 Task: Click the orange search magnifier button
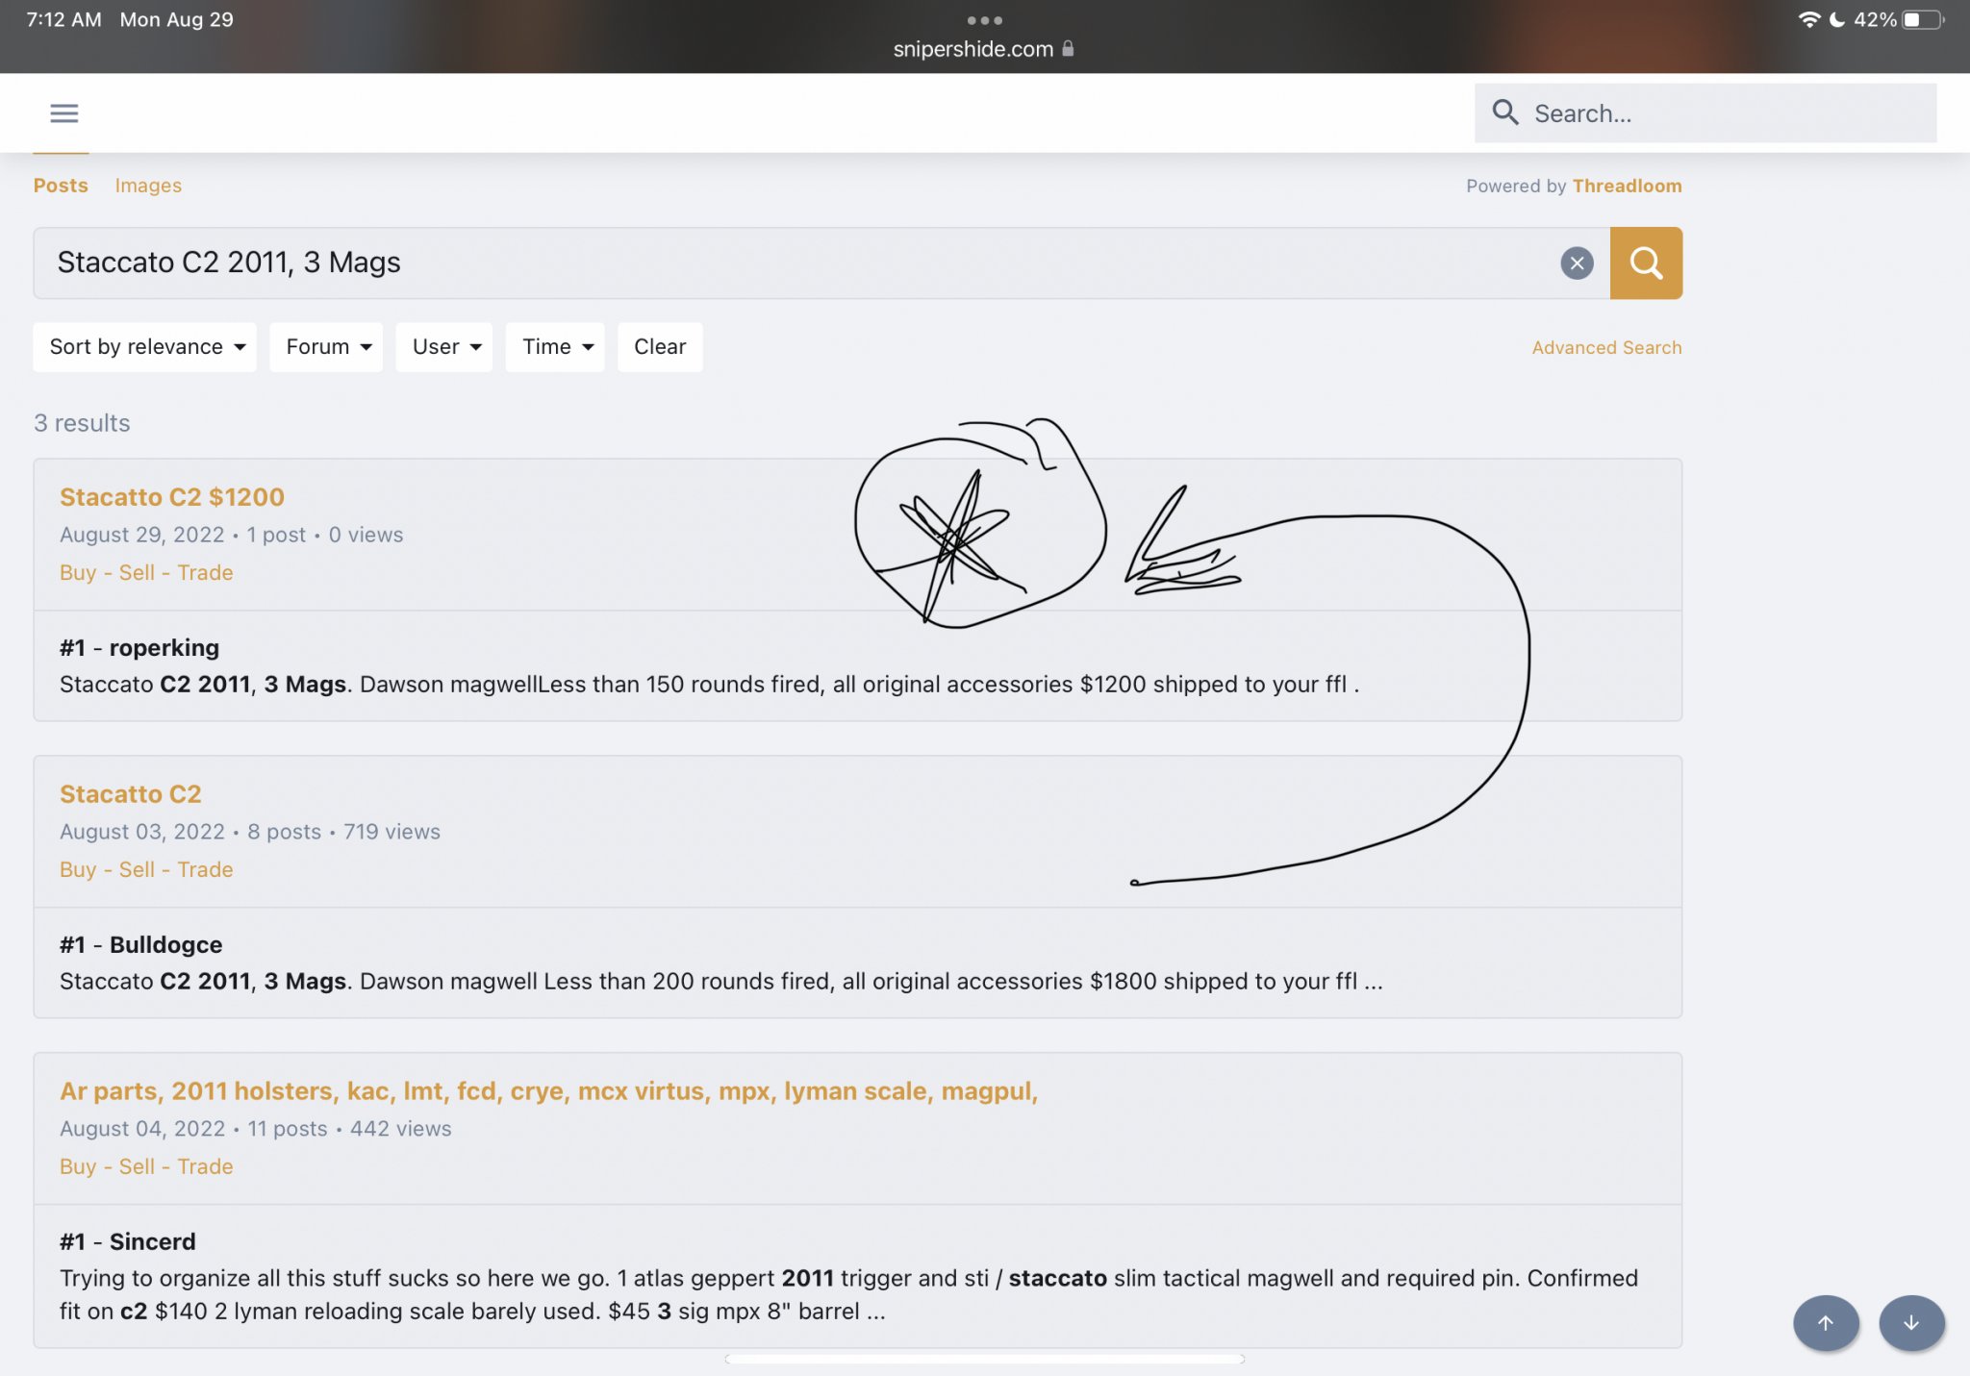point(1645,263)
